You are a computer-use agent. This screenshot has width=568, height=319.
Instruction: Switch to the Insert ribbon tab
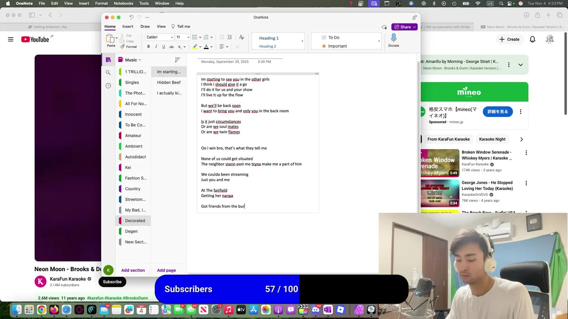click(x=128, y=27)
